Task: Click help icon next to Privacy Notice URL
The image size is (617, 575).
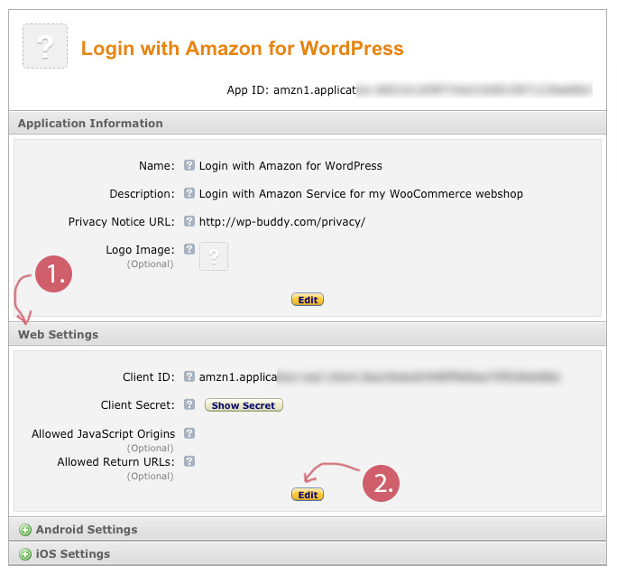Action: pyautogui.click(x=189, y=221)
